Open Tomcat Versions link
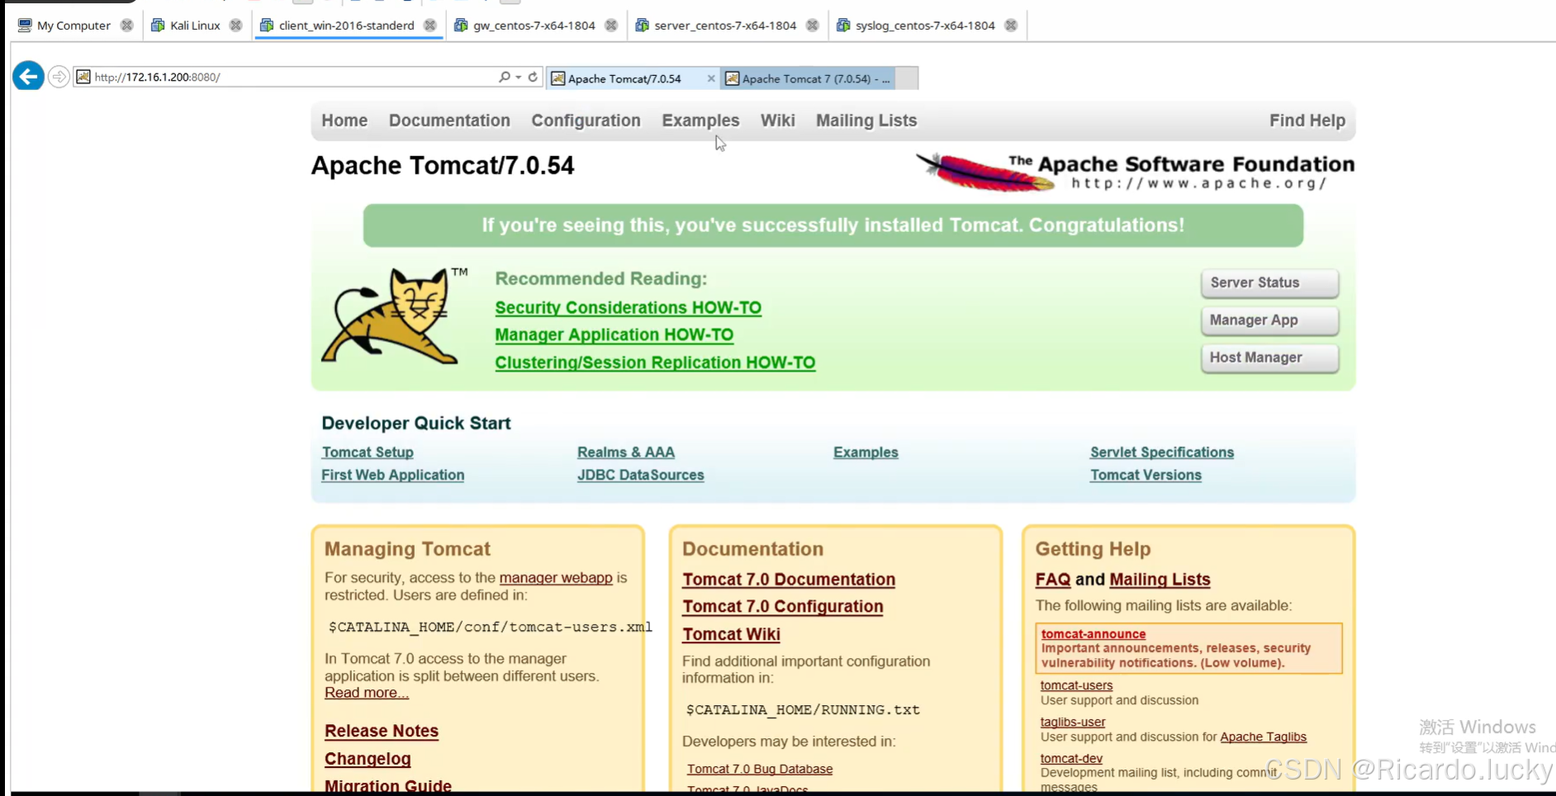Image resolution: width=1556 pixels, height=796 pixels. pos(1146,475)
